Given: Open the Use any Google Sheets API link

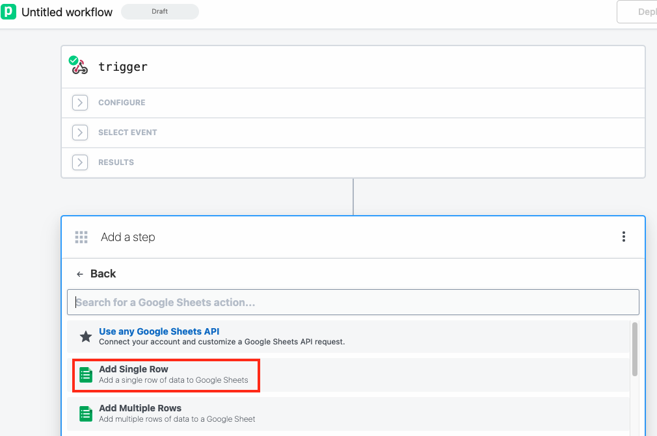Looking at the screenshot, I should click(x=159, y=331).
